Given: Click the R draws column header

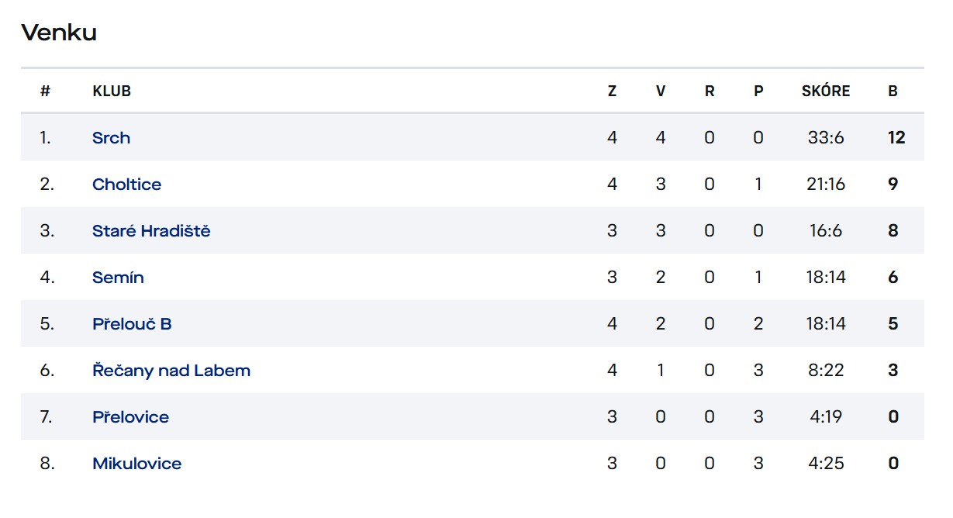Looking at the screenshot, I should 710,91.
